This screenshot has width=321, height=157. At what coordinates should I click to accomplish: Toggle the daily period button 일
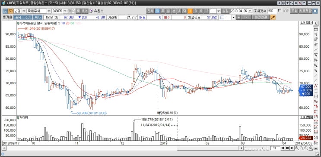pyautogui.click(x=157, y=11)
